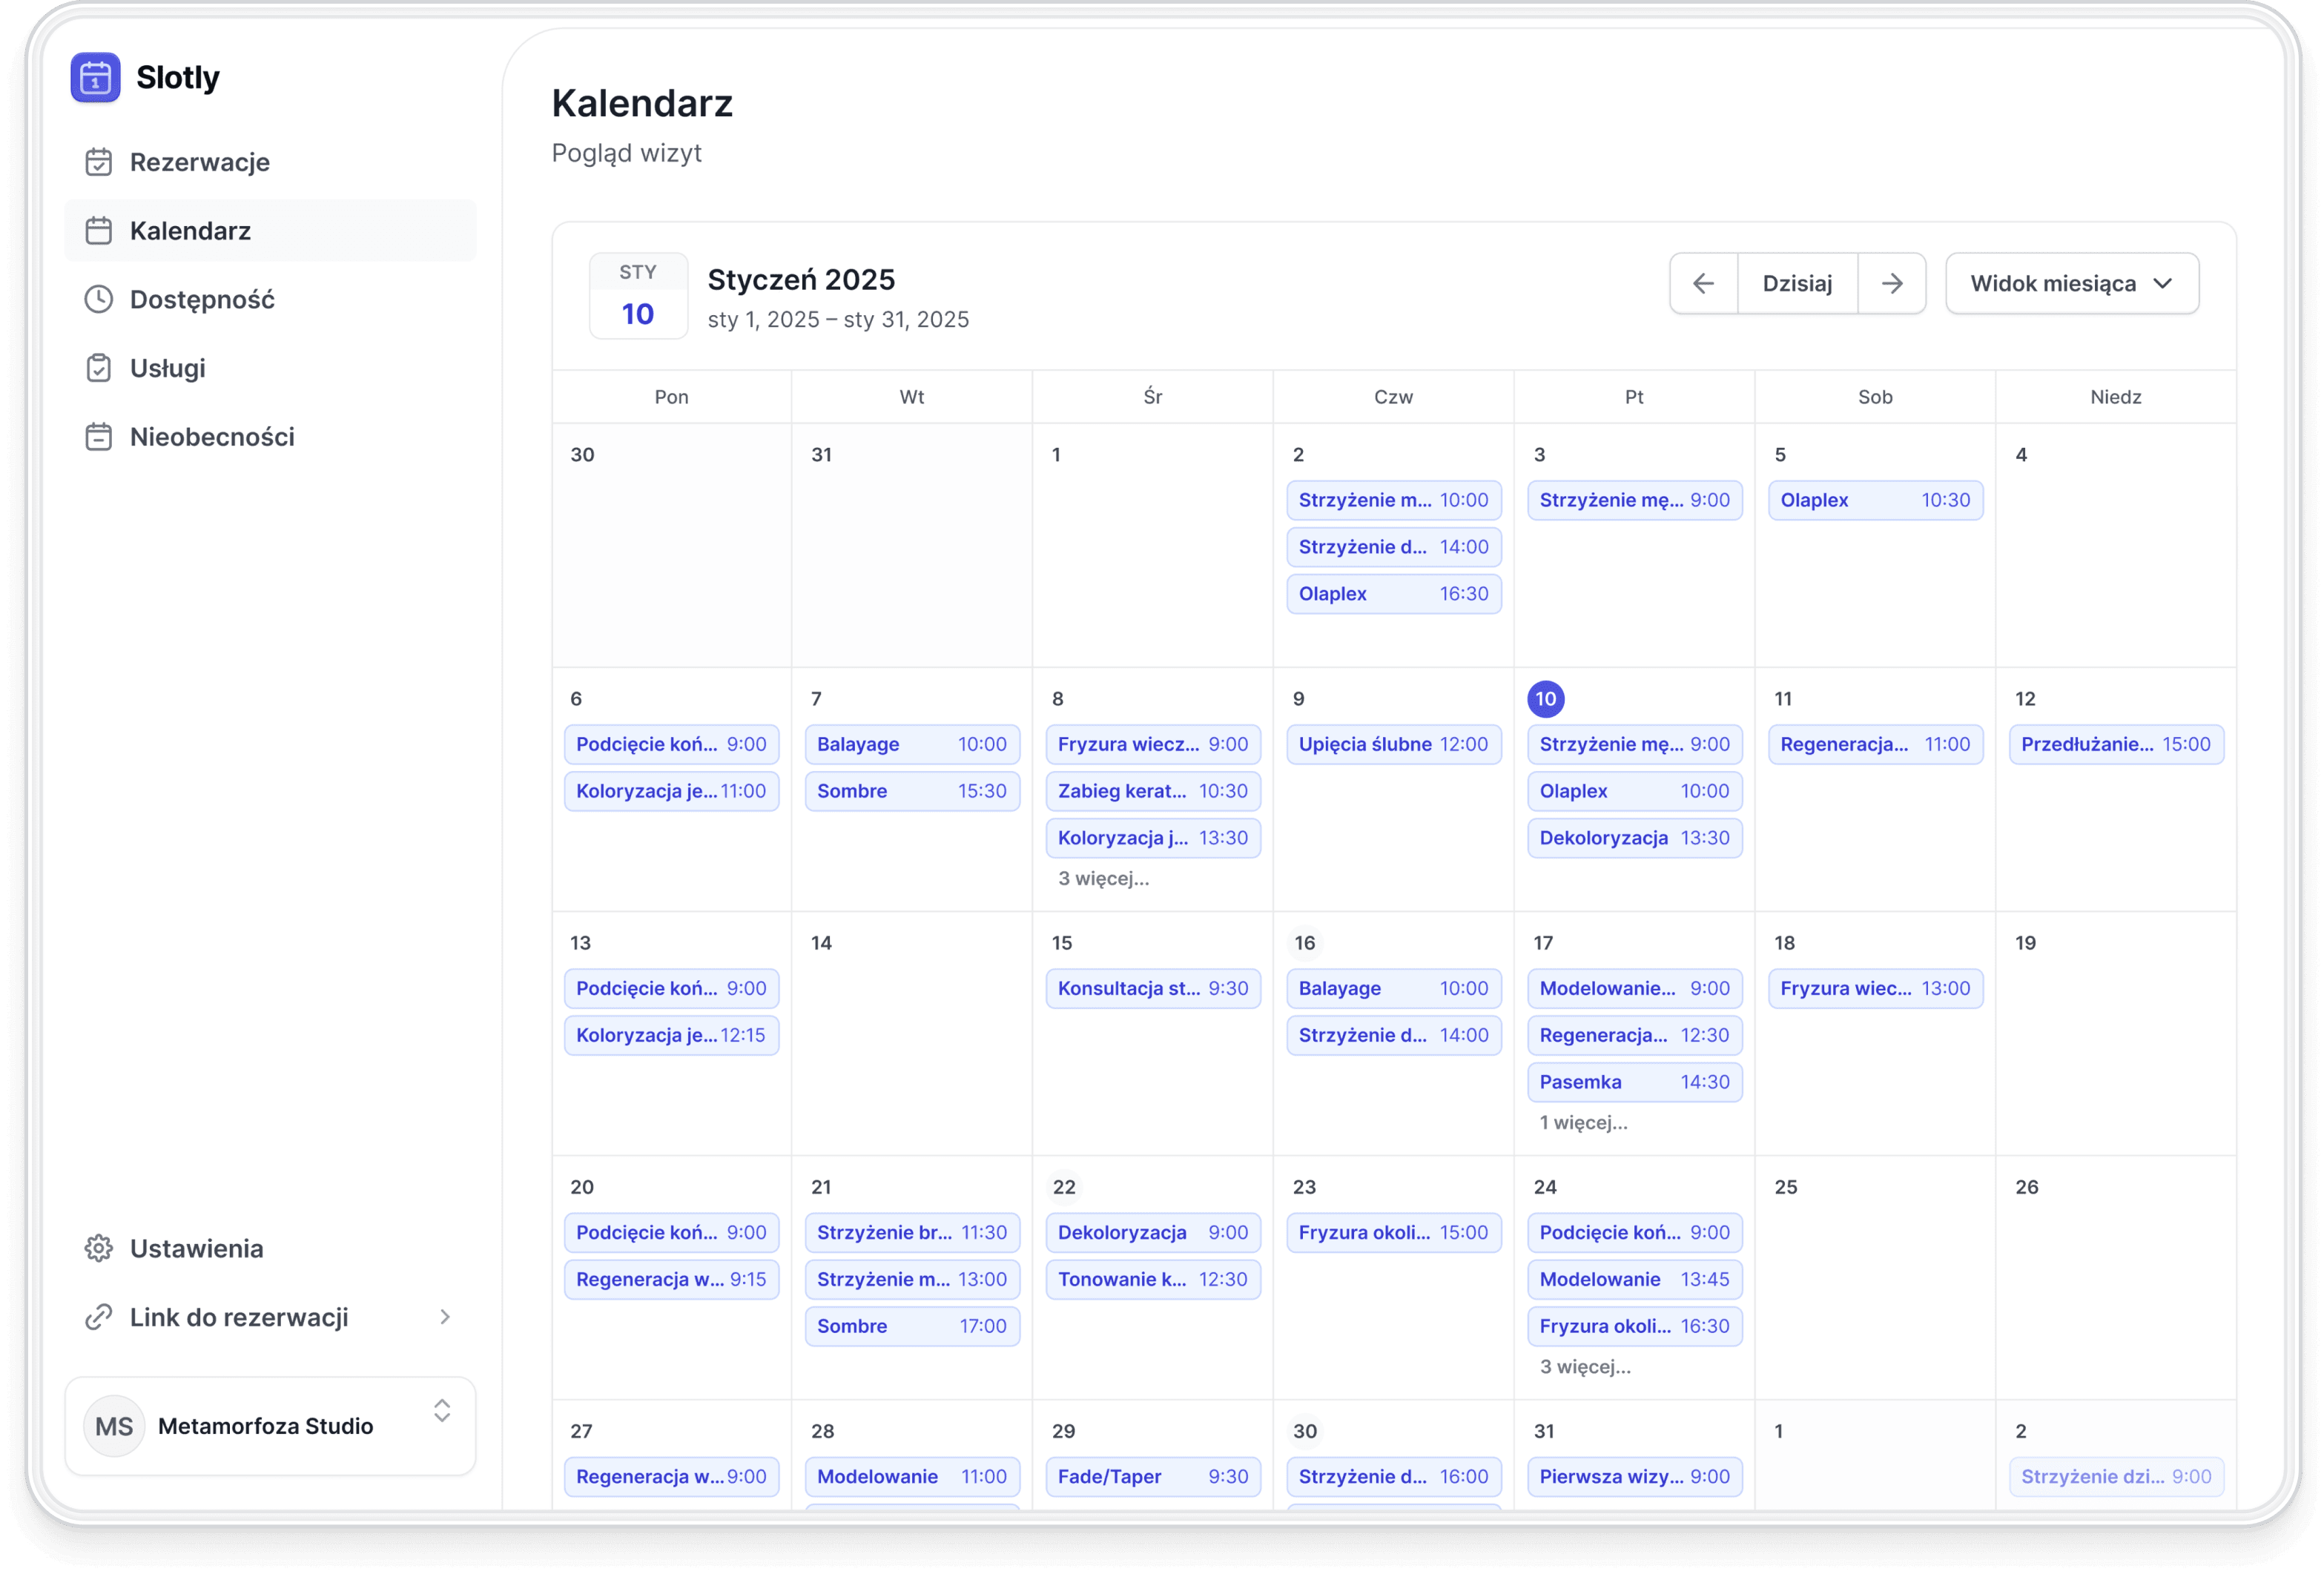Viewport: 2324px width, 1574px height.
Task: Click the Link do rezerwacji chain icon
Action: tap(98, 1317)
